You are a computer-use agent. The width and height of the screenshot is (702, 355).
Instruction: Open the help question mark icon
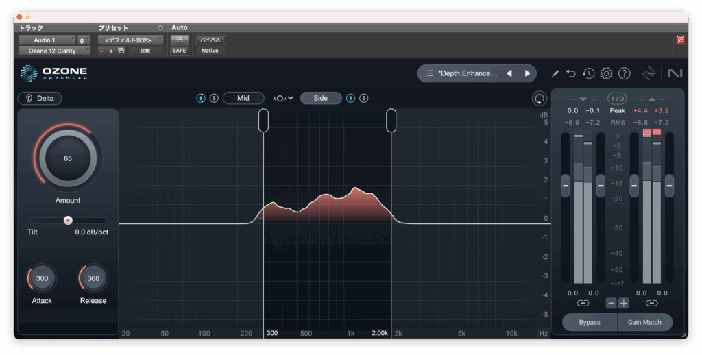pos(624,73)
